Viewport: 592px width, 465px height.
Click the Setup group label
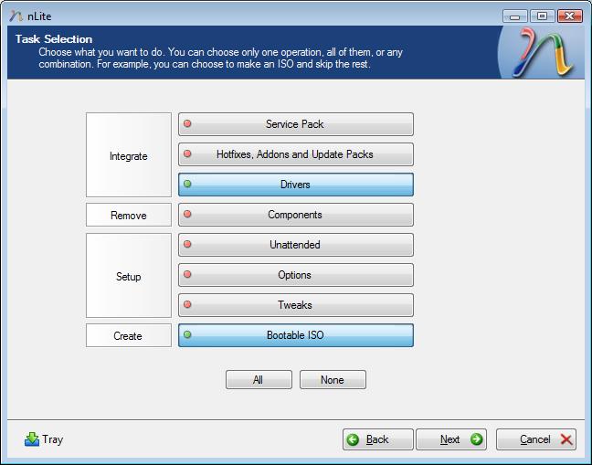click(x=129, y=276)
